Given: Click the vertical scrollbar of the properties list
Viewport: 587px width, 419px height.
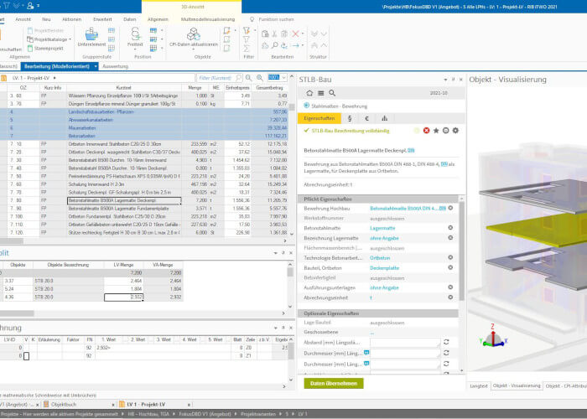Looking at the screenshot, I should (461, 251).
